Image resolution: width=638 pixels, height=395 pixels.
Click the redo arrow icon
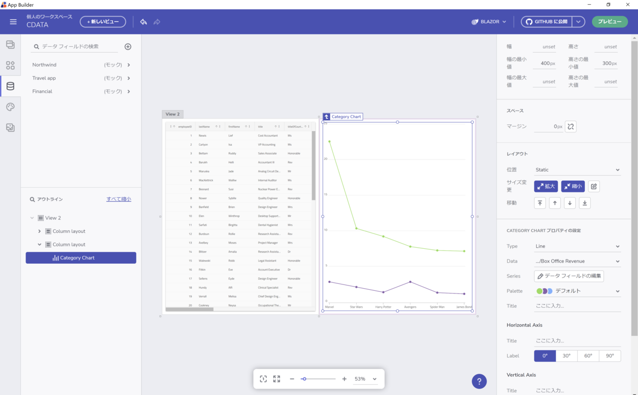157,22
